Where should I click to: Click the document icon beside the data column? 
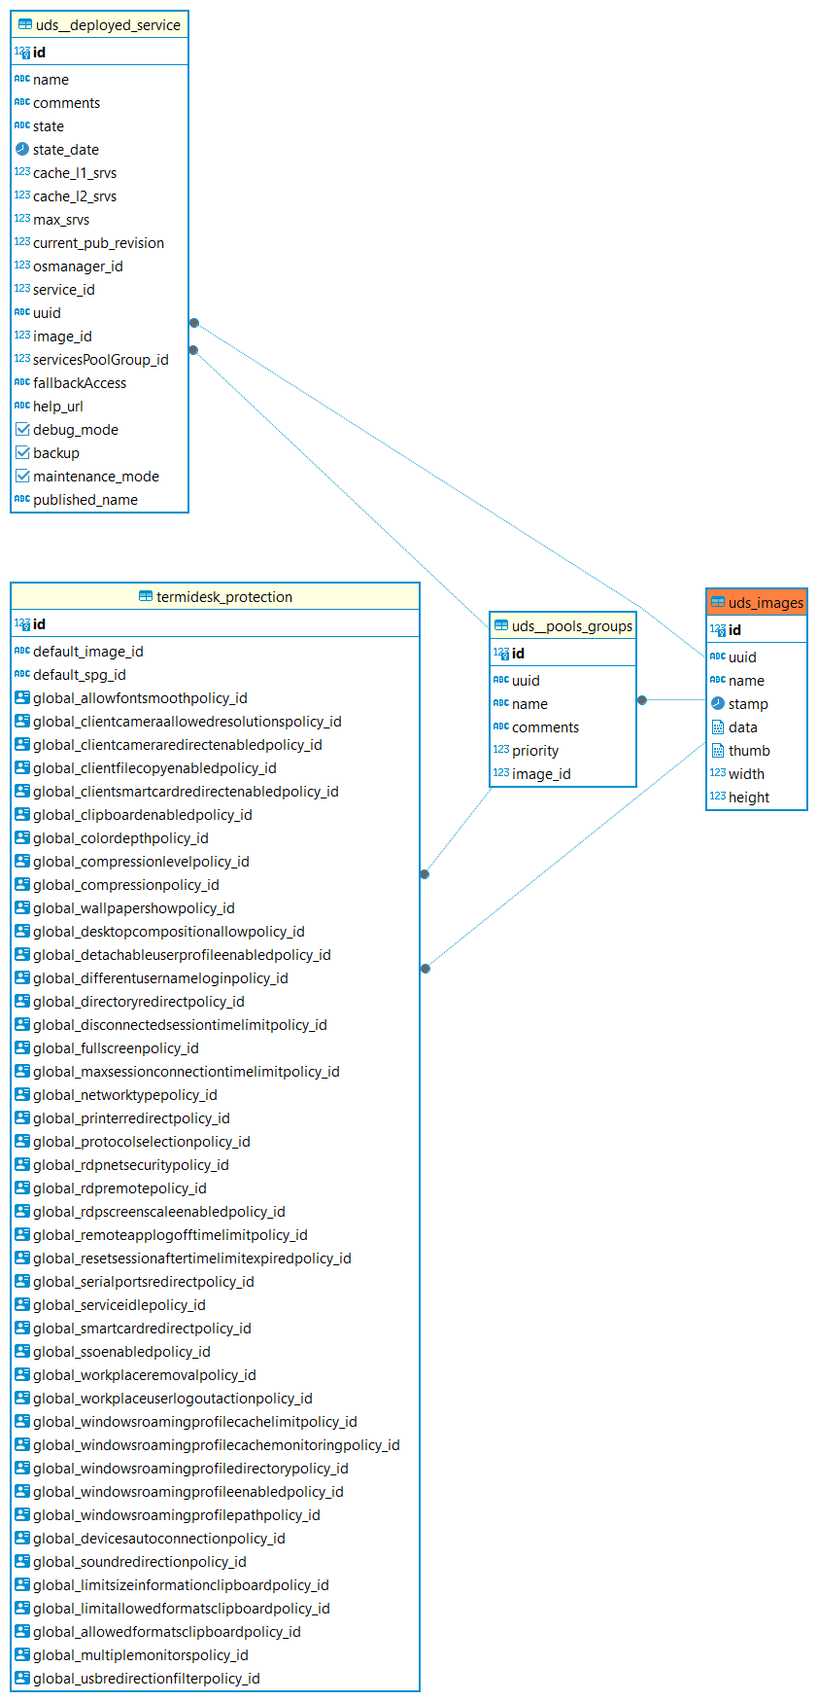[718, 727]
